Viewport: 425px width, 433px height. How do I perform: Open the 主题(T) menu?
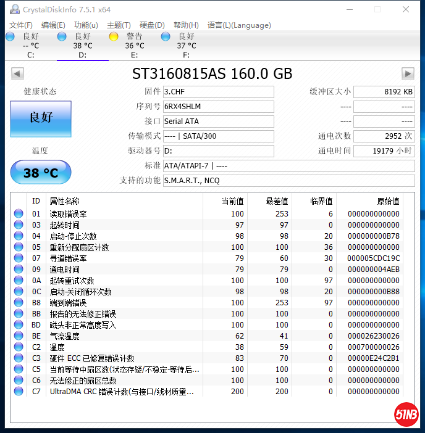(x=119, y=25)
